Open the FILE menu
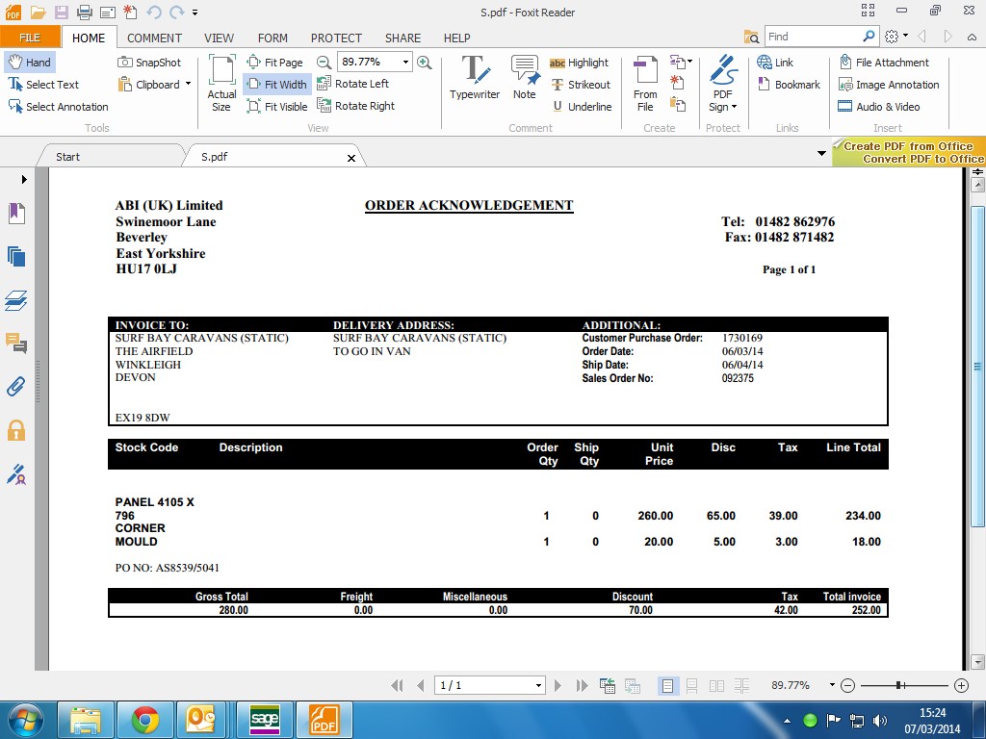 (x=30, y=38)
